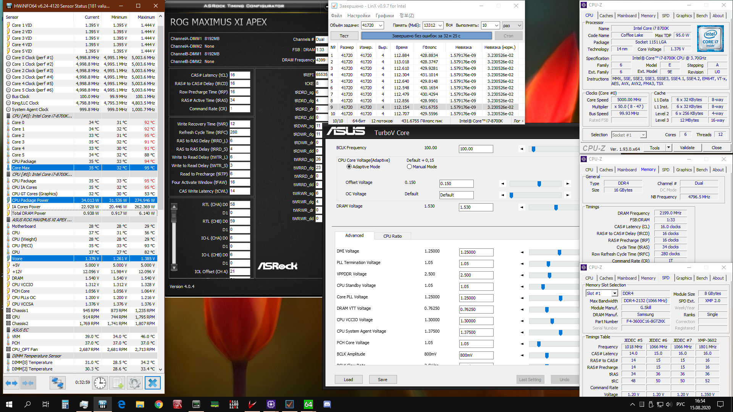Open HWiNFO remote network monitoring icon
Viewport: 733px width, 412px height.
tap(58, 383)
